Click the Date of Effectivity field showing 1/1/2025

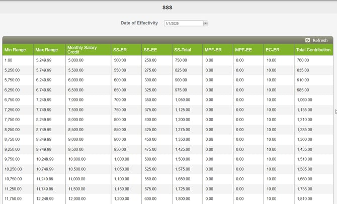[184, 23]
